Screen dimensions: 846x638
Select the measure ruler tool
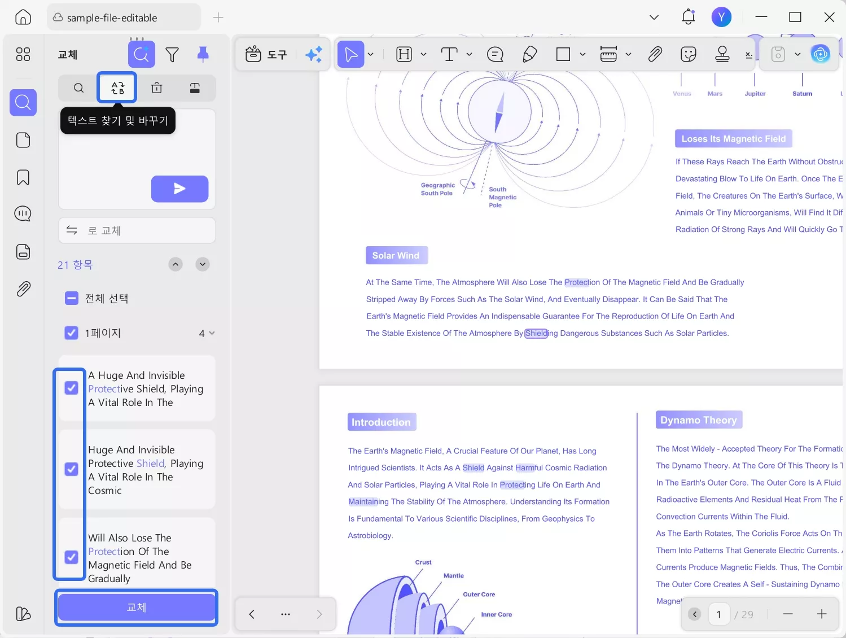608,55
